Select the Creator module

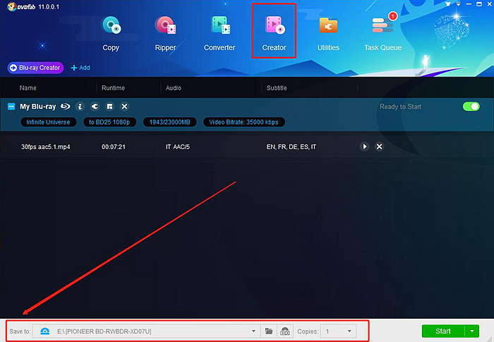tap(274, 33)
